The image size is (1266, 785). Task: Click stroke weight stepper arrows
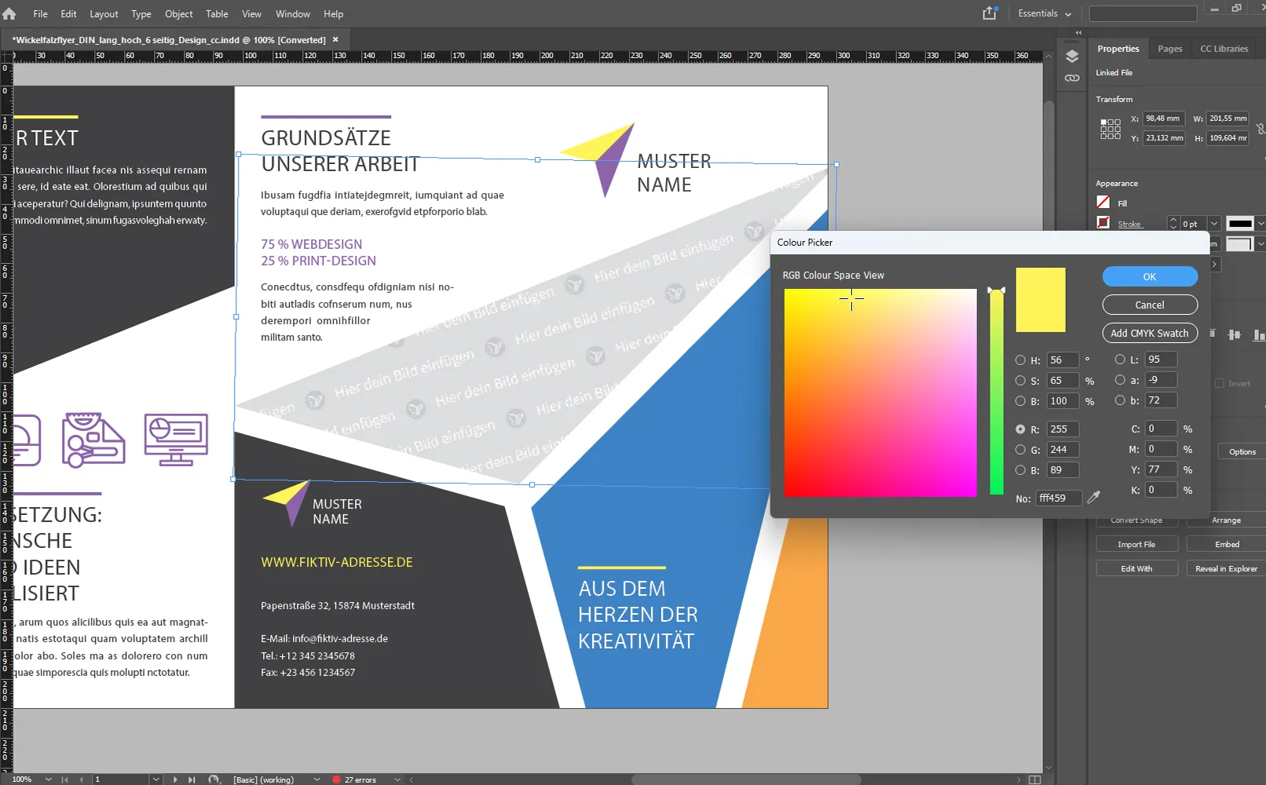pyautogui.click(x=1173, y=224)
